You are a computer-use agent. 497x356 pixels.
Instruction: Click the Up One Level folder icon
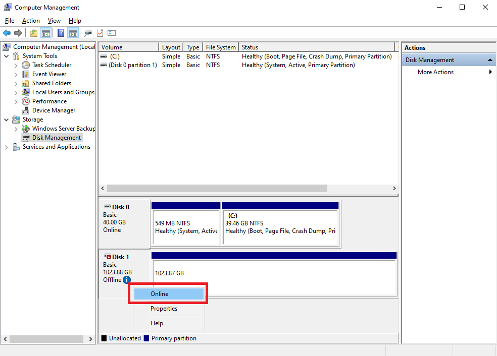34,33
